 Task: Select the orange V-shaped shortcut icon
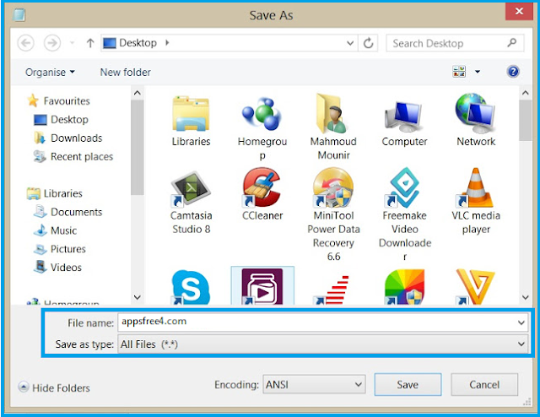[476, 287]
